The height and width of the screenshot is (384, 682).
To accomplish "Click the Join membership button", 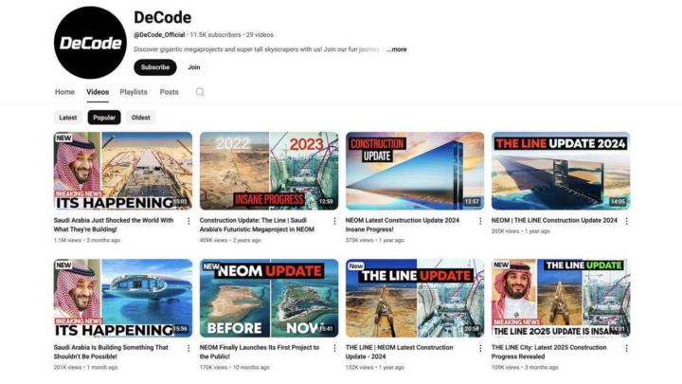I will coord(194,67).
